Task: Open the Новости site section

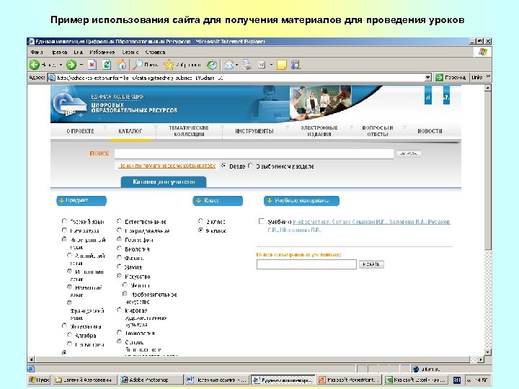Action: click(x=430, y=131)
